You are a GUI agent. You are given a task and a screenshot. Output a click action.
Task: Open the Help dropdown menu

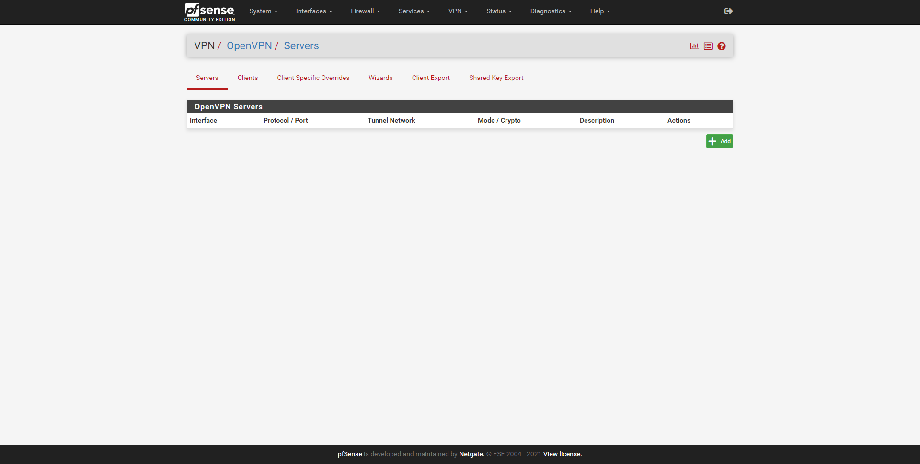[x=600, y=11]
